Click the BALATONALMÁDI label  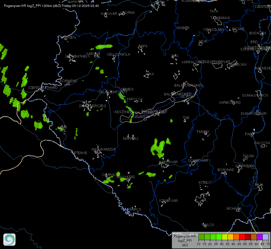[189, 85]
